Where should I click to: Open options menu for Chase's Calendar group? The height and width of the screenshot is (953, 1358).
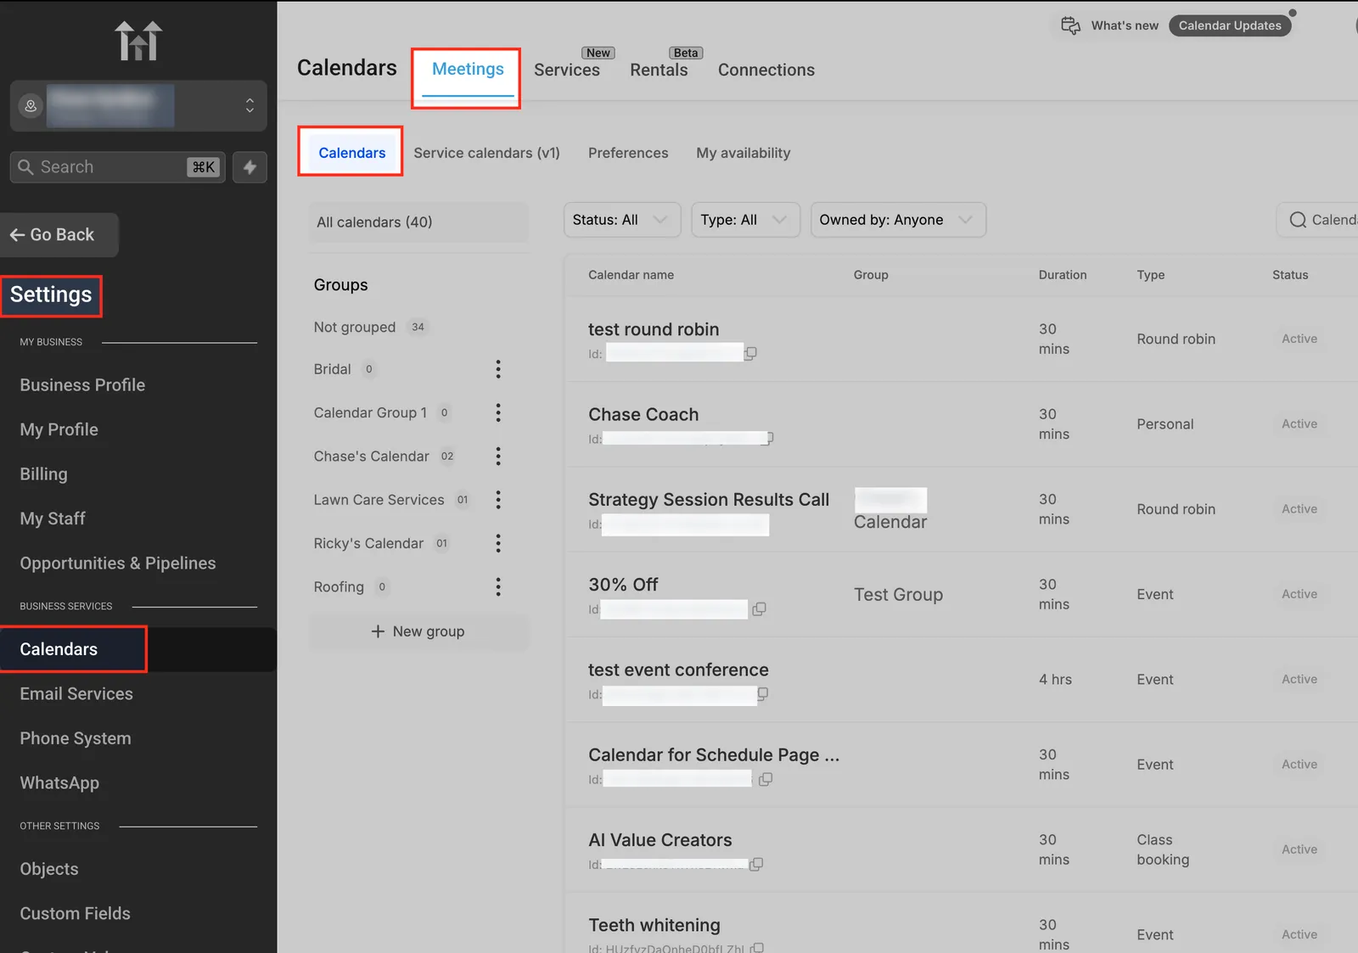tap(498, 457)
